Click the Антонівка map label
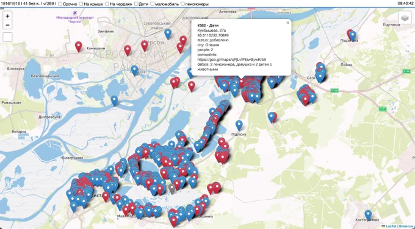415x229 pixels. tap(228, 12)
